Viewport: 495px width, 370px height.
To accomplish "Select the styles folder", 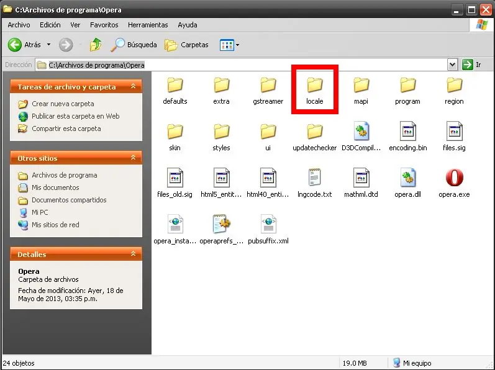I will (x=221, y=137).
